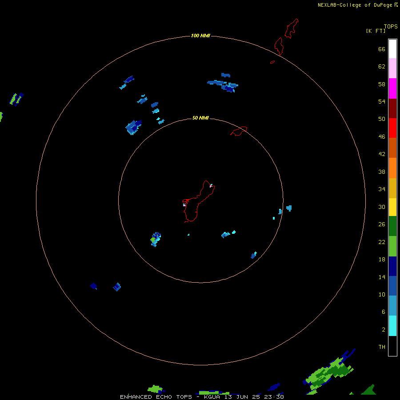This screenshot has height=400, width=400.
Task: Click the 100 NMI range ring label
Action: pyautogui.click(x=200, y=36)
